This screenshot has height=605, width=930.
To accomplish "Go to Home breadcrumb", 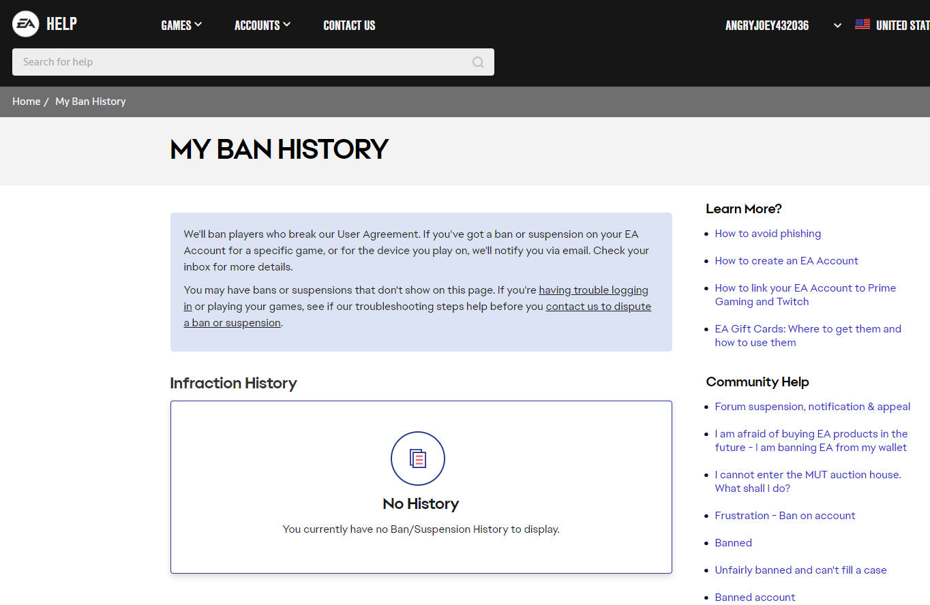I will (x=26, y=102).
